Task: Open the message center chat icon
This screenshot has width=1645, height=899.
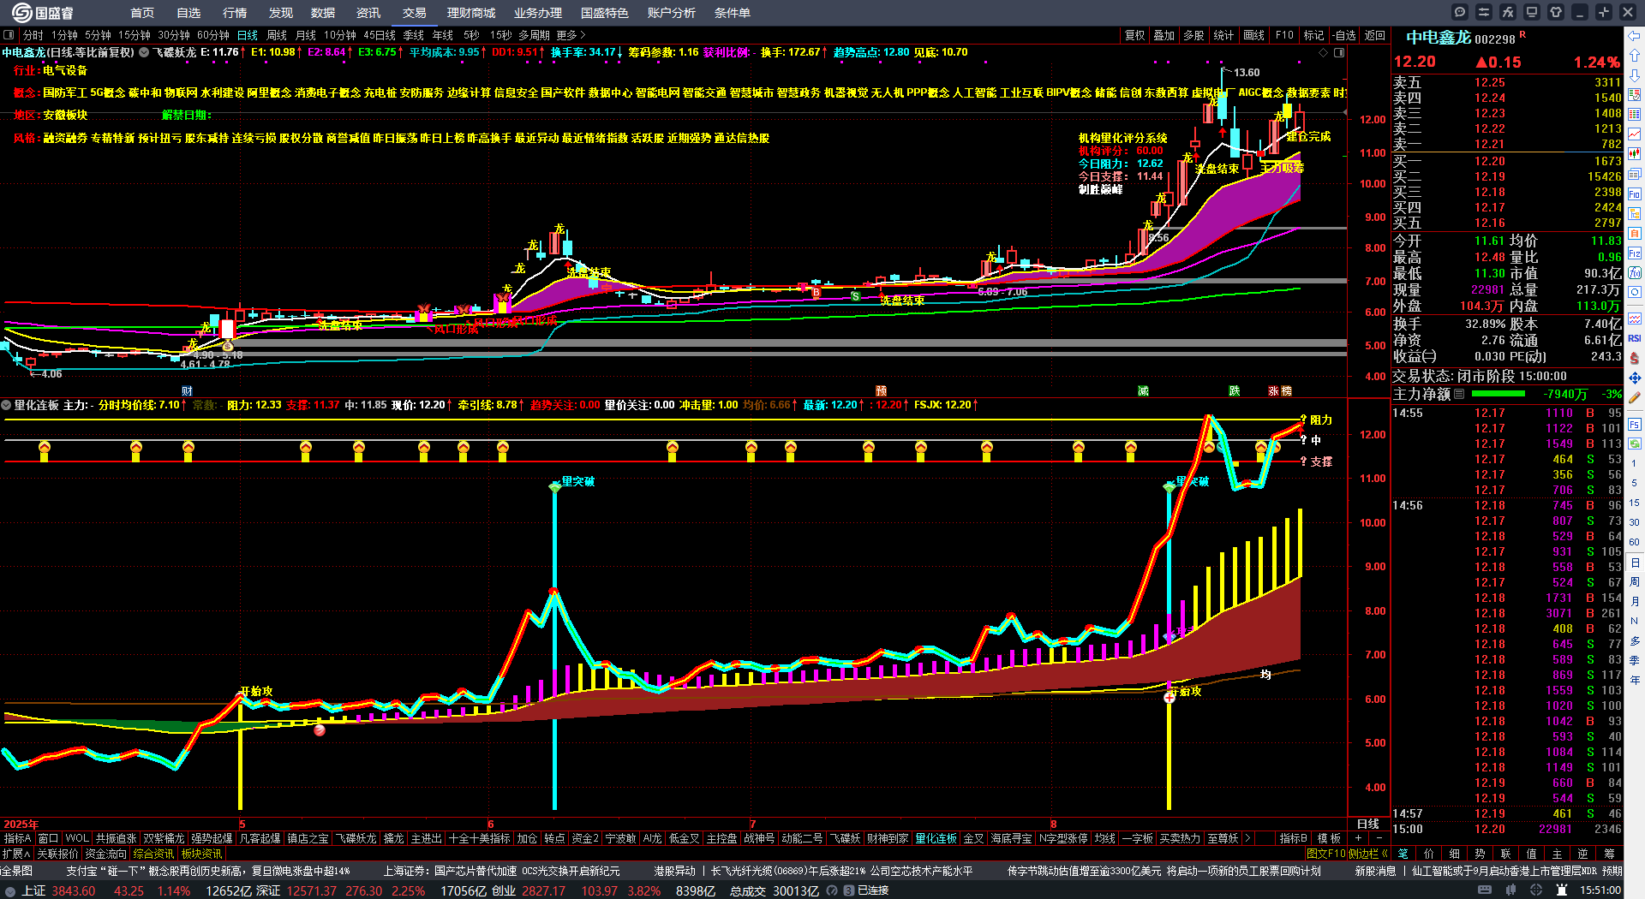Action: tap(1460, 12)
